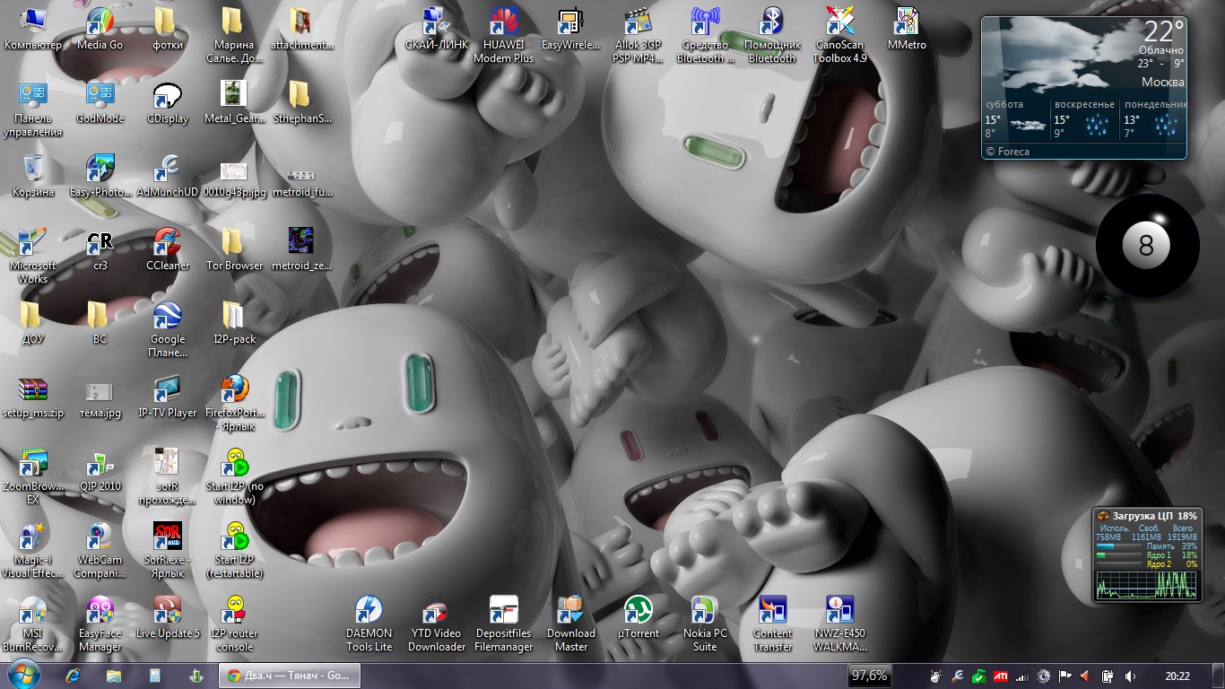
Task: Click the ATI tray icon
Action: click(1000, 676)
